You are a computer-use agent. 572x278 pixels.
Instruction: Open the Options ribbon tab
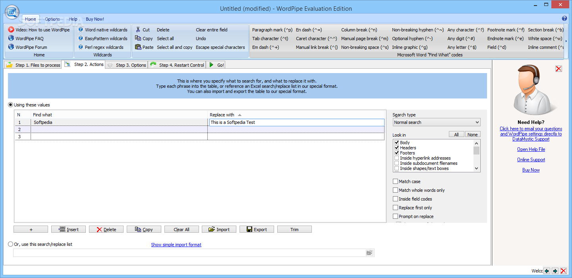[x=52, y=19]
